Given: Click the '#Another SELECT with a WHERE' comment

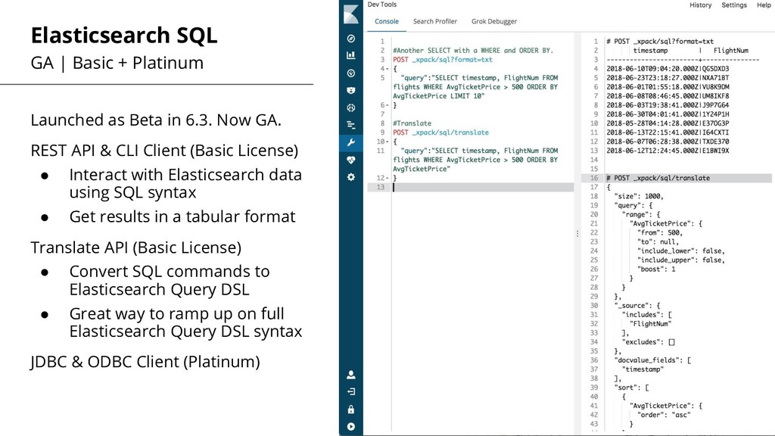Looking at the screenshot, I should click(x=473, y=51).
